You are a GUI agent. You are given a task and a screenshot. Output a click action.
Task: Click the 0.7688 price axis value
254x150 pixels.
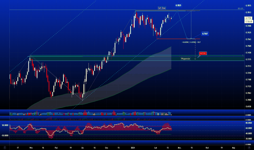click(x=248, y=26)
